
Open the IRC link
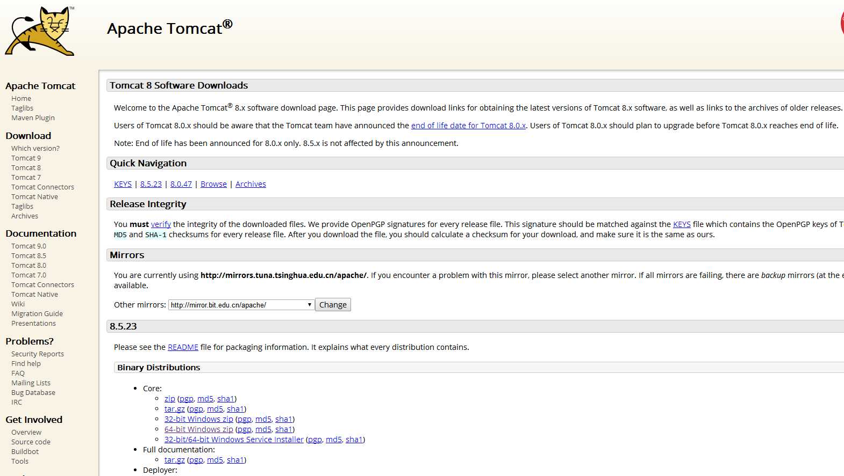pyautogui.click(x=17, y=402)
